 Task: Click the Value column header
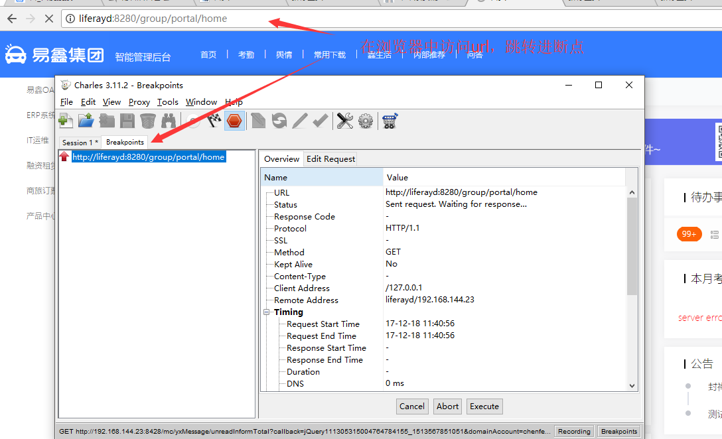tap(504, 177)
